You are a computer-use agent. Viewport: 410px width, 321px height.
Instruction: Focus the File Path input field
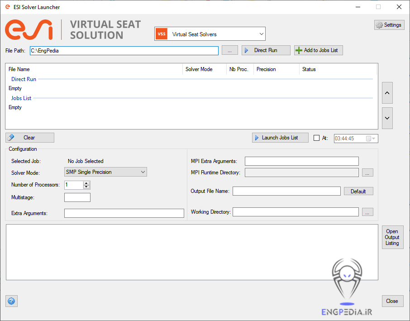124,51
